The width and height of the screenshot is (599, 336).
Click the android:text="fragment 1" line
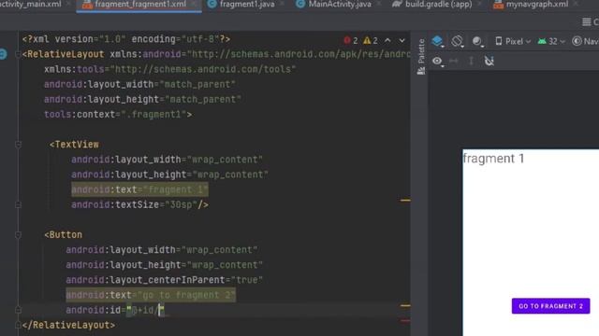tap(139, 189)
